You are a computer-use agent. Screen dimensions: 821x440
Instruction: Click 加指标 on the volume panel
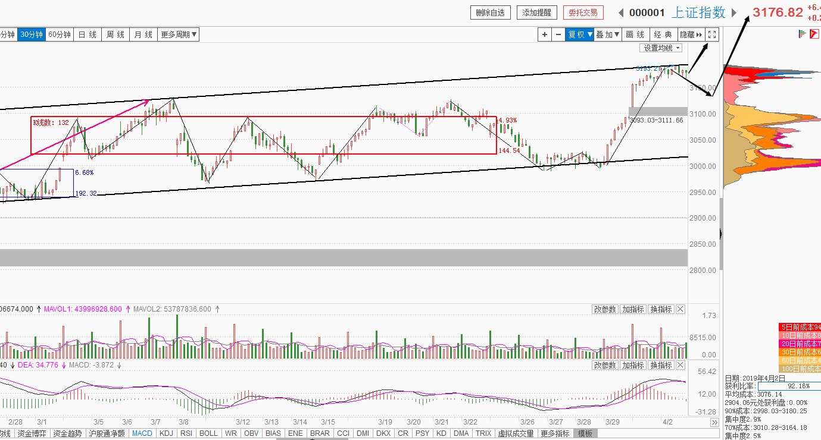pos(633,309)
